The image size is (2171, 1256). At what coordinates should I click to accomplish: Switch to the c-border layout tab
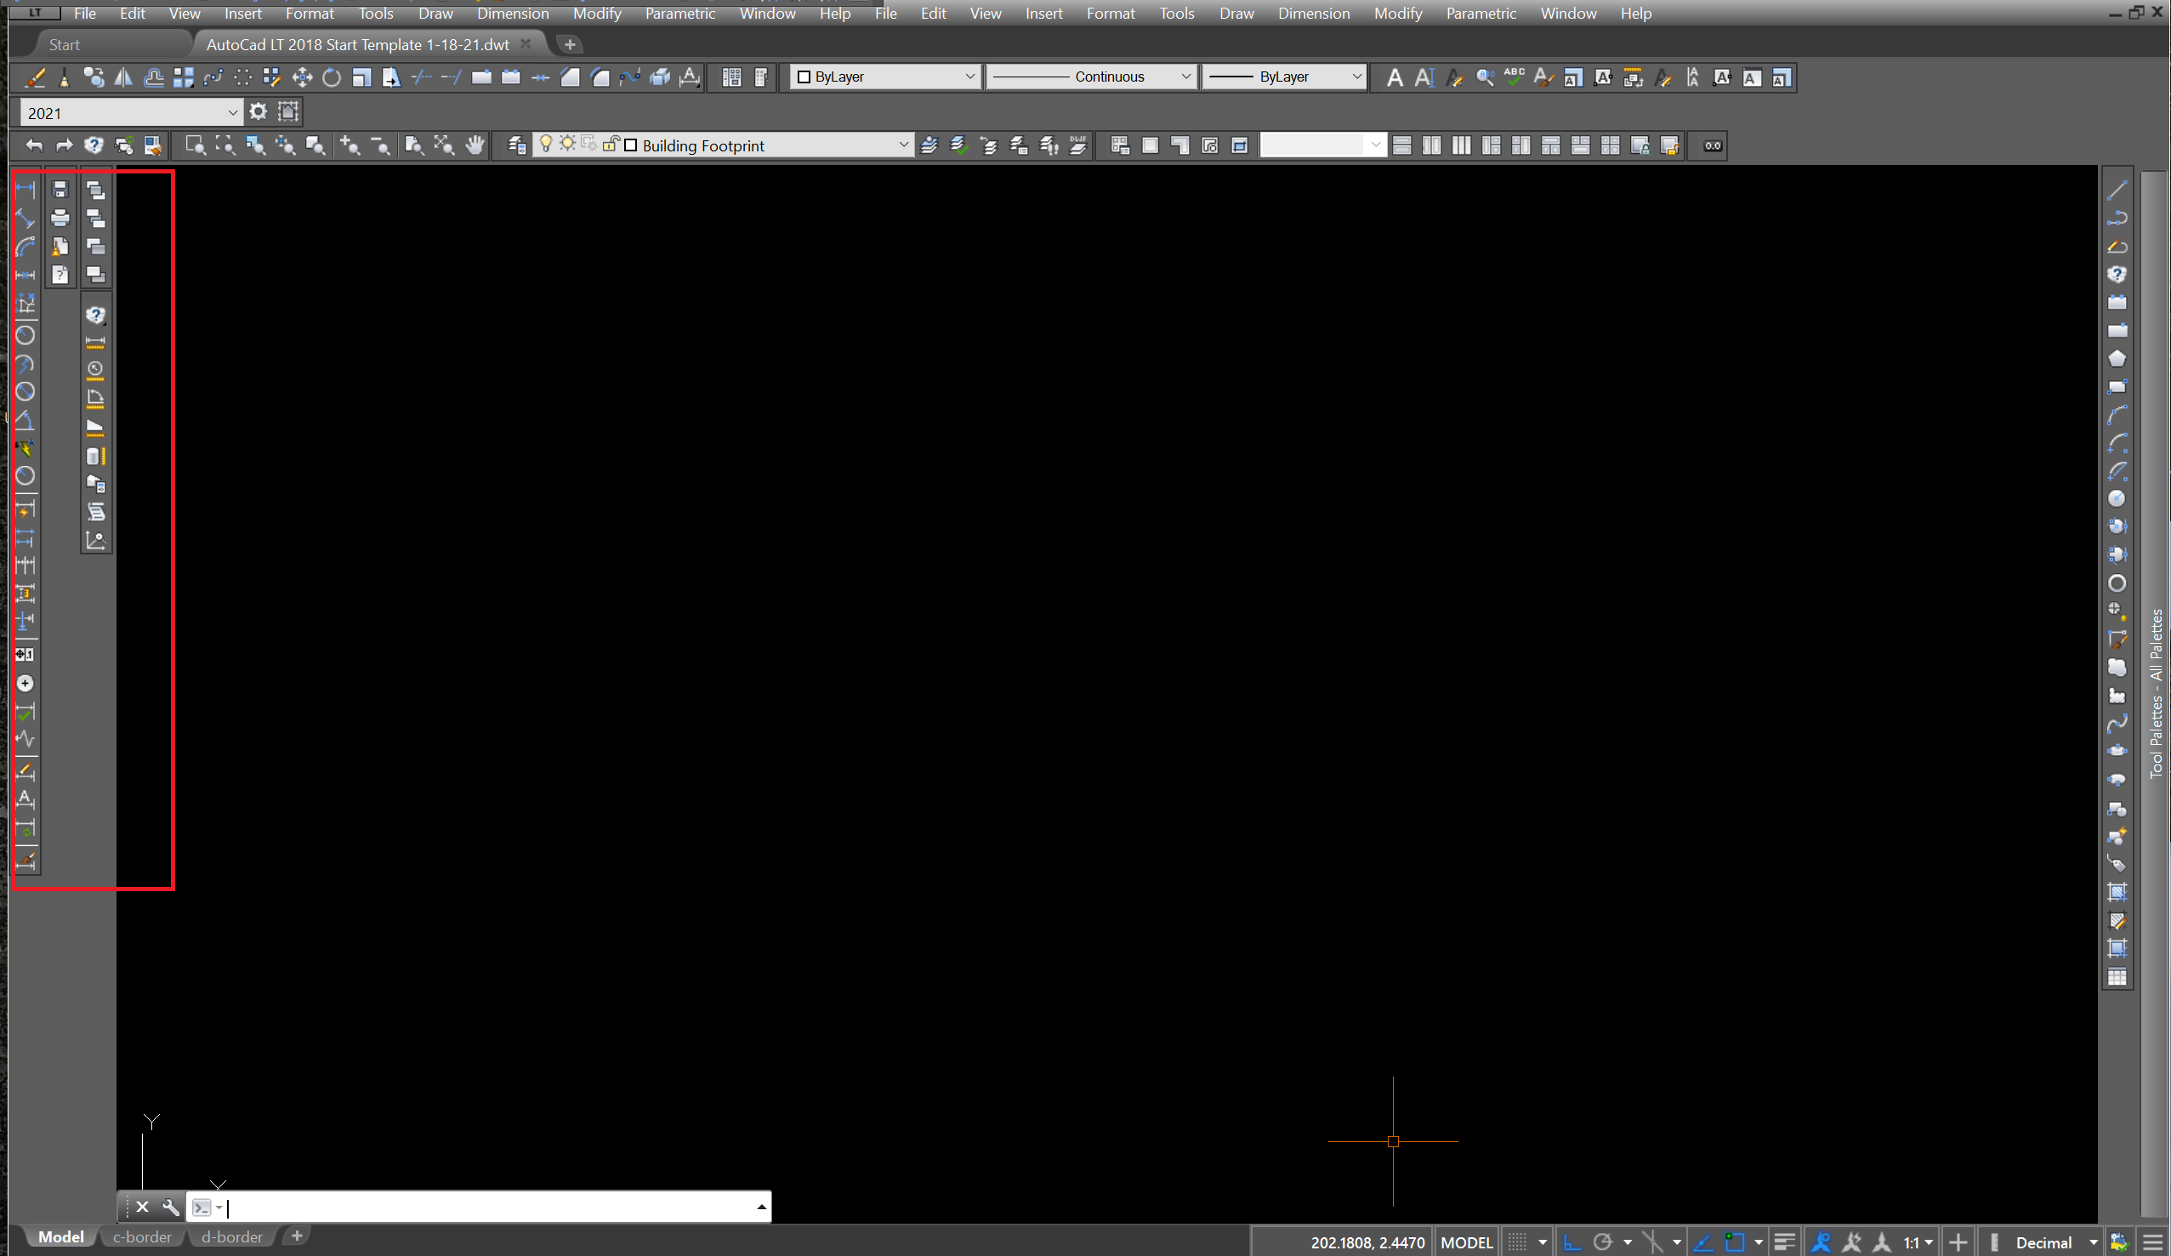pyautogui.click(x=143, y=1236)
